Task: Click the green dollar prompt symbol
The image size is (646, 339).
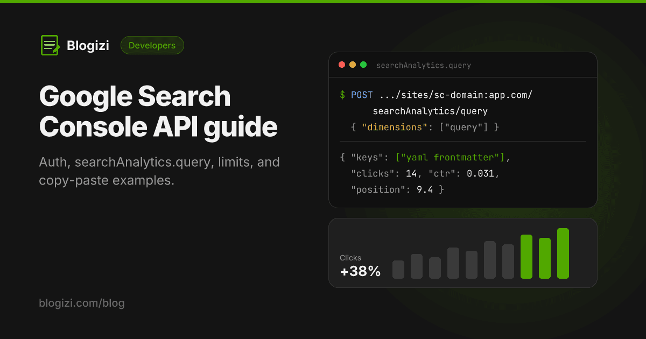Action: coord(342,95)
